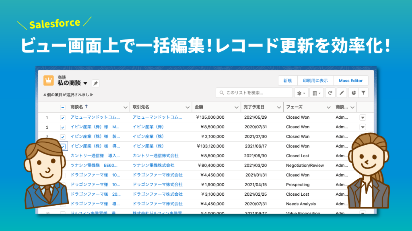Uncheck the row 3 ¥2,100,000 イピン産業 checkbox
Image resolution: width=412 pixels, height=231 pixels.
pyautogui.click(x=62, y=137)
